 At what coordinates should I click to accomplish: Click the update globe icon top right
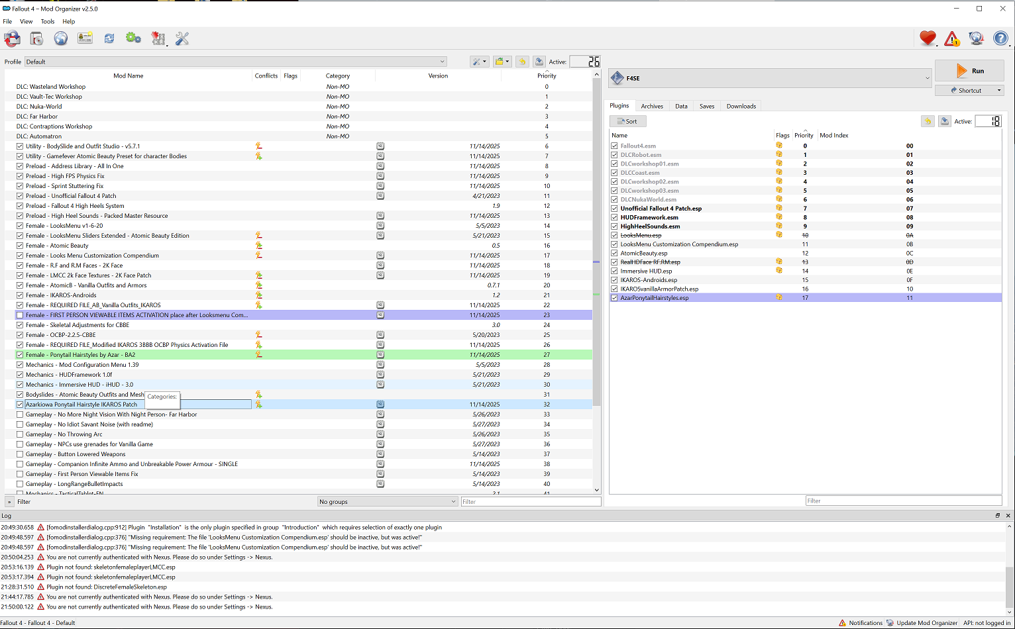(976, 38)
